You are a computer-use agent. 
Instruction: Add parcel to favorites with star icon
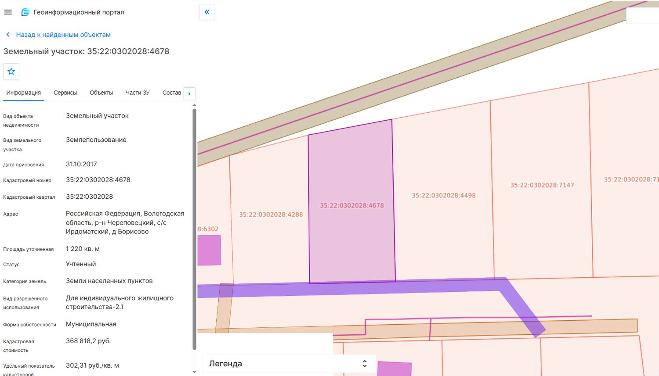11,71
